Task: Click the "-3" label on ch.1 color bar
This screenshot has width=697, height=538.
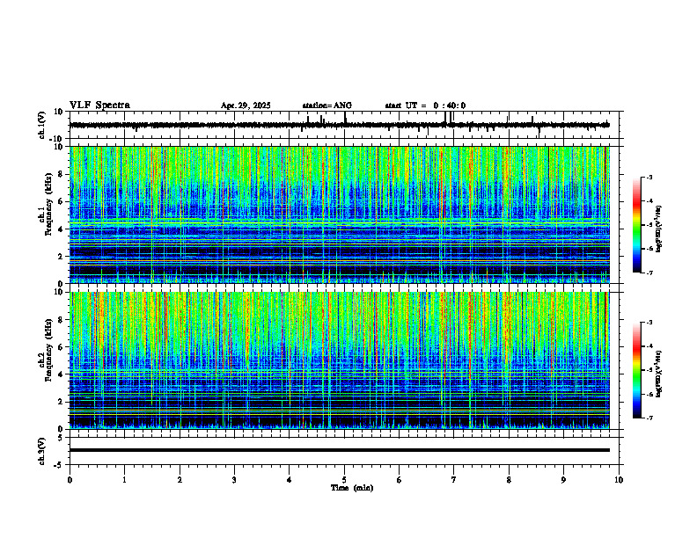Action: pos(649,177)
